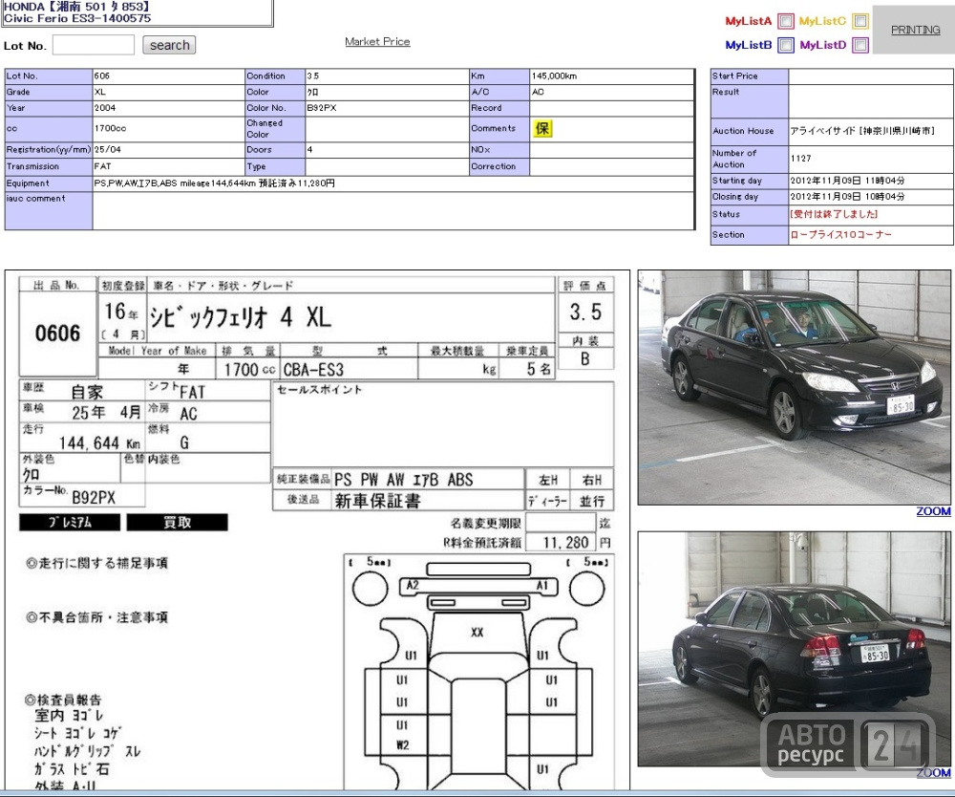Select the Equipment row text
Image resolution: width=955 pixels, height=797 pixels.
214,183
